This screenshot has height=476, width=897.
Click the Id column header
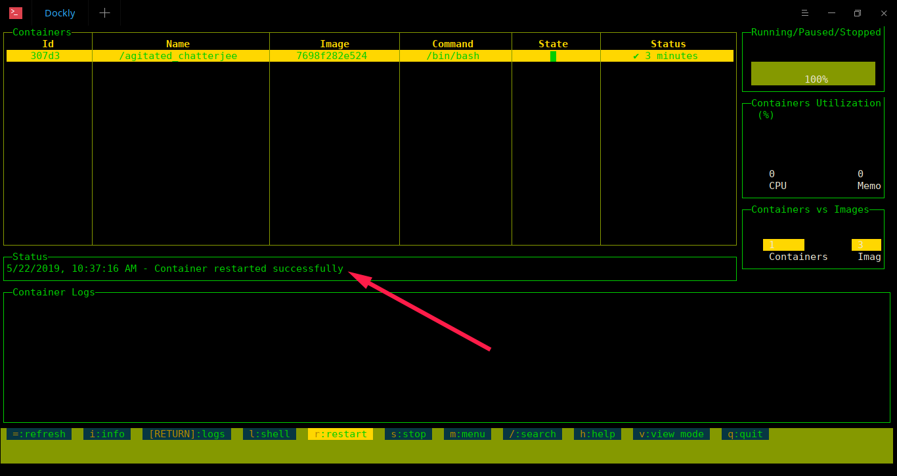tap(48, 44)
